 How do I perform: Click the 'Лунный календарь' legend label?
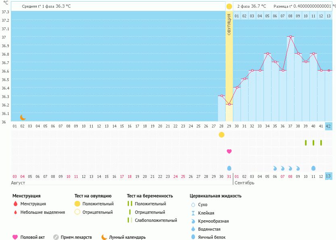coord(127,237)
